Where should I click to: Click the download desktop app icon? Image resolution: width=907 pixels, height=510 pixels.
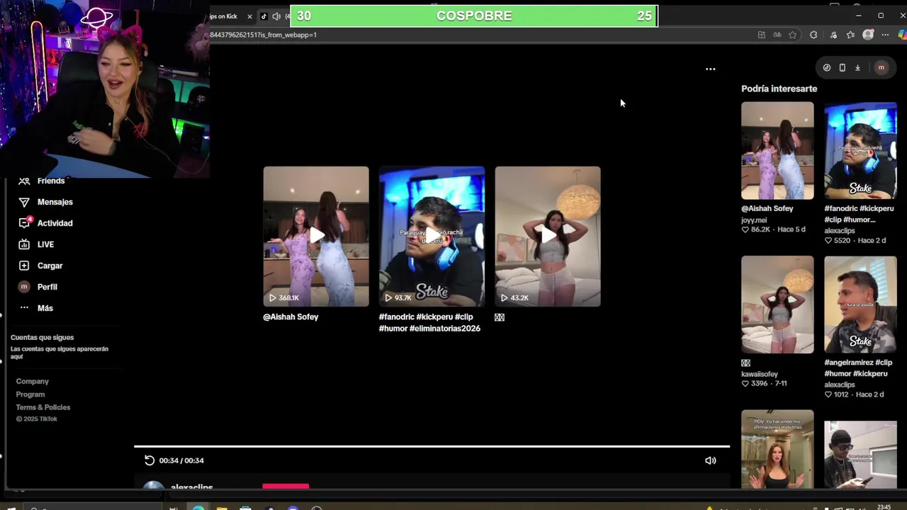tap(857, 68)
